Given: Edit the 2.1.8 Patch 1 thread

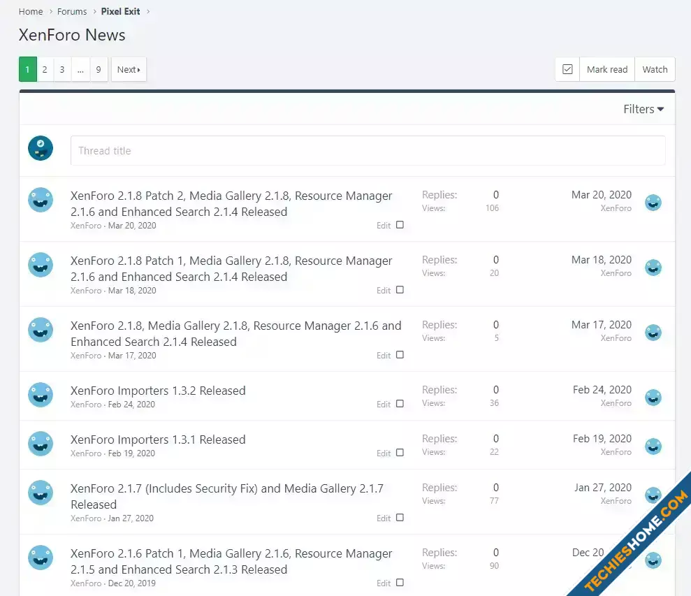Looking at the screenshot, I should pyautogui.click(x=384, y=290).
